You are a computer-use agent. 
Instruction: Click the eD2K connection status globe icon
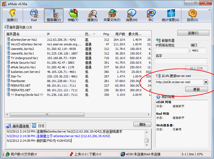tap(123, 154)
